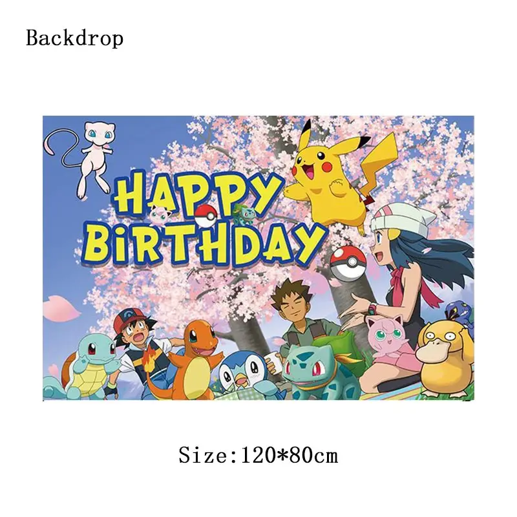
Task: Click the small Poké Ball below HAPPY
Action: tap(206, 215)
